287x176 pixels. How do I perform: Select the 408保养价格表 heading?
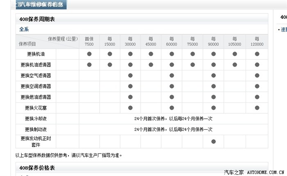point(37,168)
